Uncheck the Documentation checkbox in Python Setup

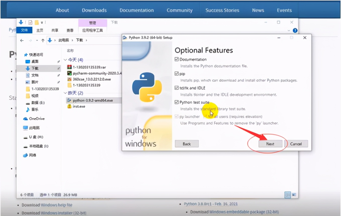coord(177,59)
